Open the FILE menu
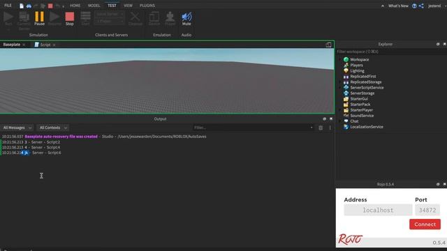The image size is (447, 251). pos(8,6)
